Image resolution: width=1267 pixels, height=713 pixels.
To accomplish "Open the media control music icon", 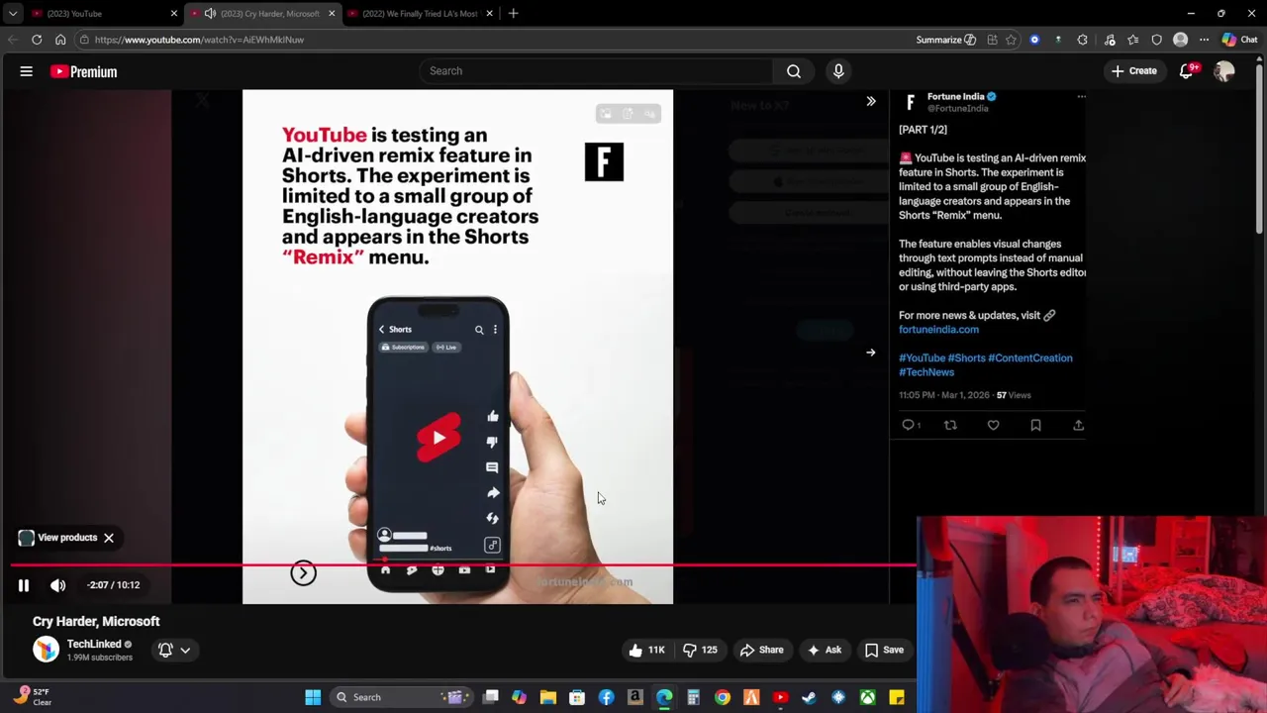I will [1110, 40].
